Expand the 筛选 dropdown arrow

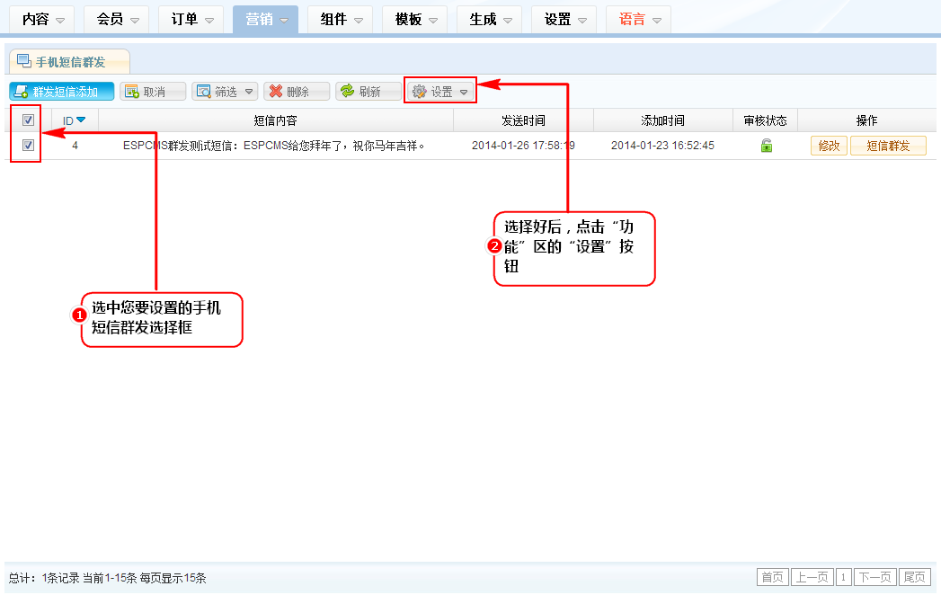248,92
